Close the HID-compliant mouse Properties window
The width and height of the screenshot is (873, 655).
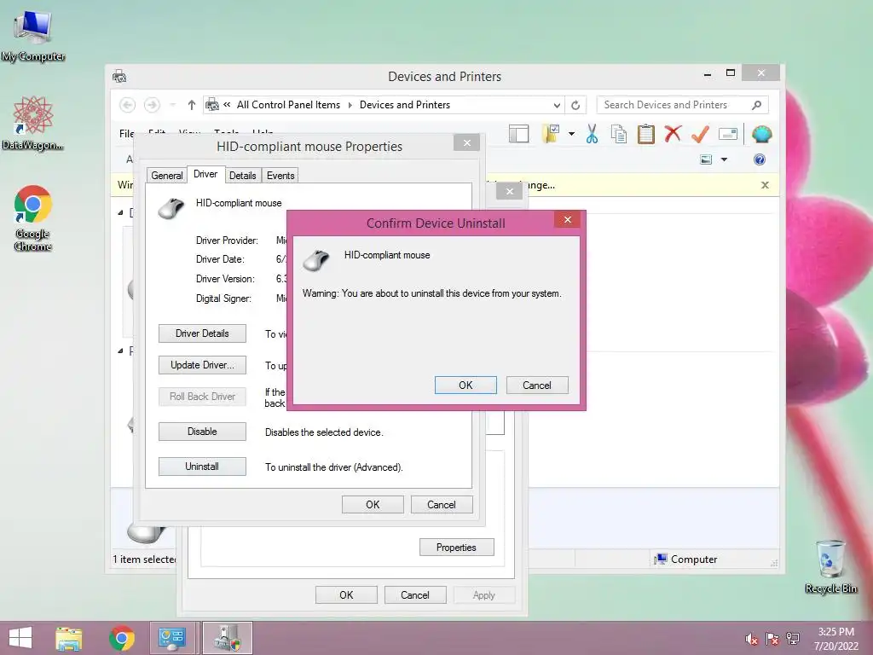pyautogui.click(x=467, y=143)
